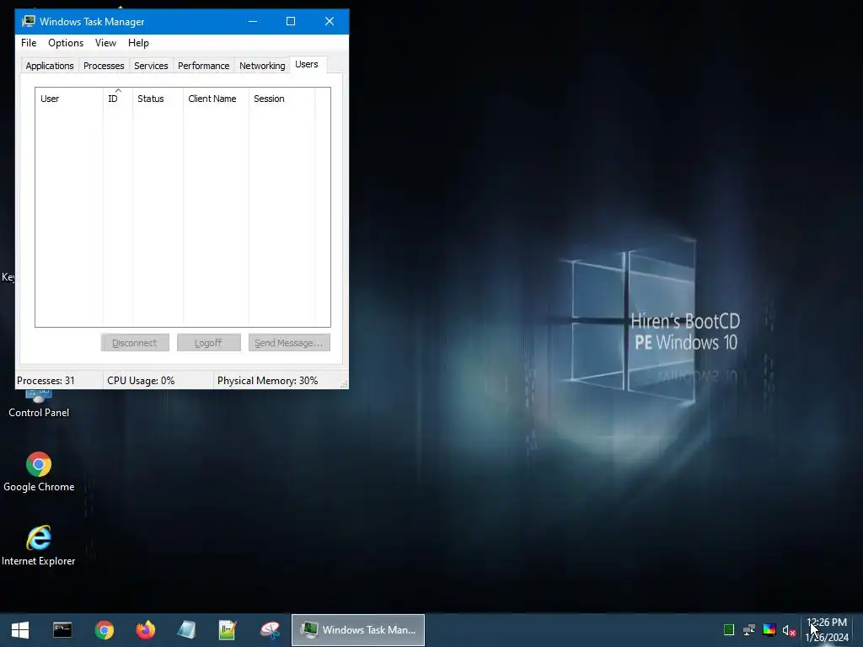
Task: Close the Task Manager window
Action: pyautogui.click(x=330, y=21)
